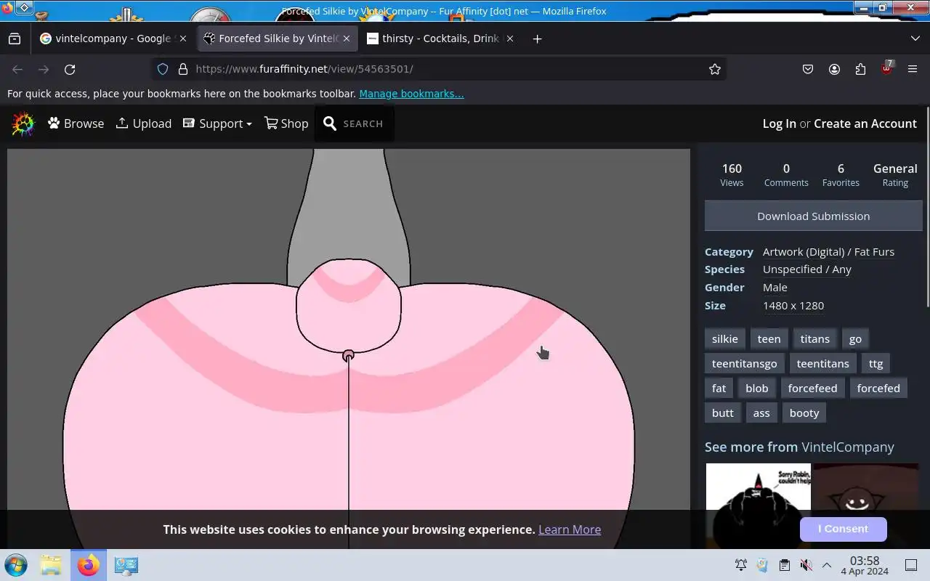This screenshot has width=930, height=581.
Task: Click Create an Account link
Action: (x=865, y=123)
